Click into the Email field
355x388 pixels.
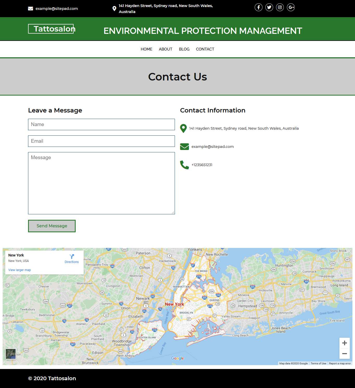101,141
